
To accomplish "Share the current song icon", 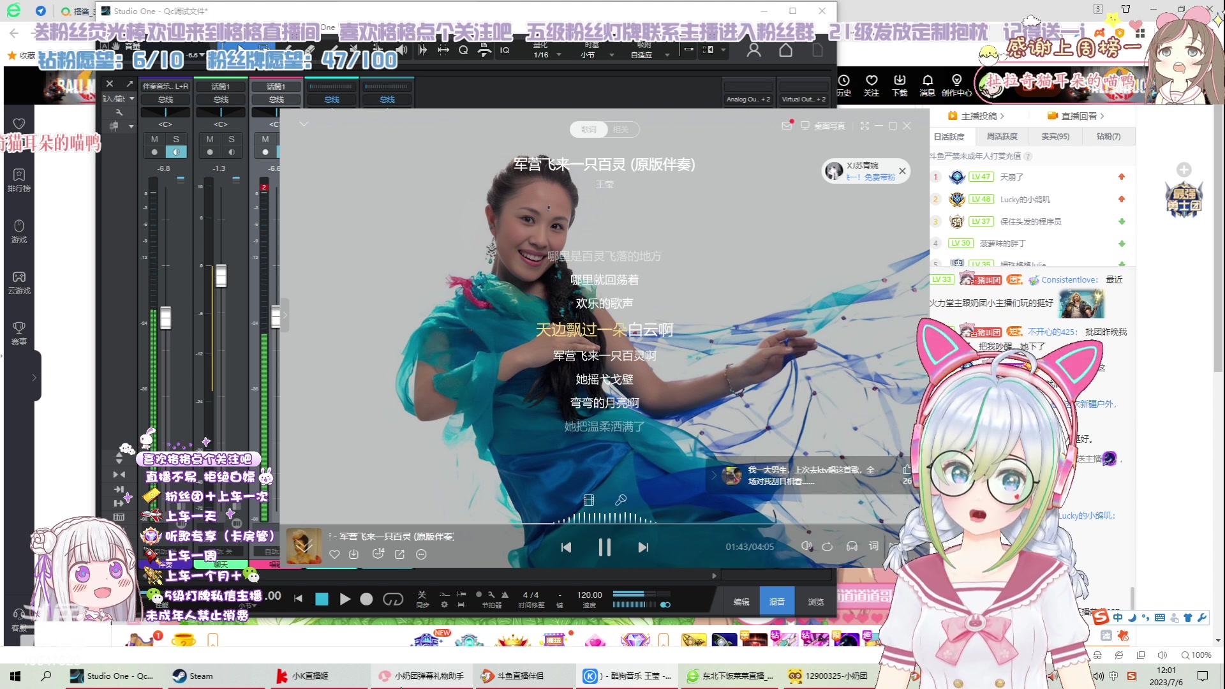I will tap(399, 554).
